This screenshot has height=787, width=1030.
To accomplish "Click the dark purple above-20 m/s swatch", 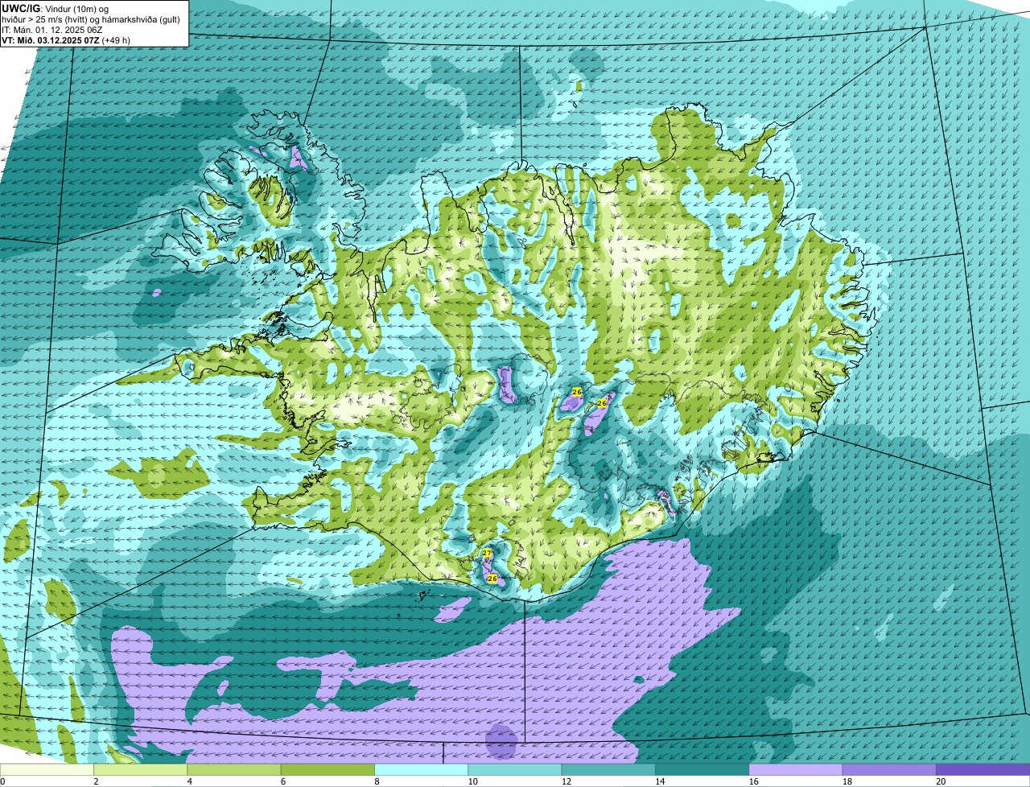I will coord(983,769).
